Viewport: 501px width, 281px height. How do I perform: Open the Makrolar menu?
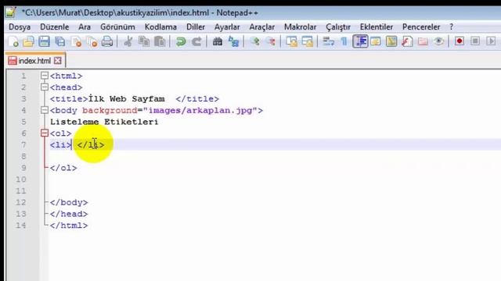pyautogui.click(x=300, y=27)
